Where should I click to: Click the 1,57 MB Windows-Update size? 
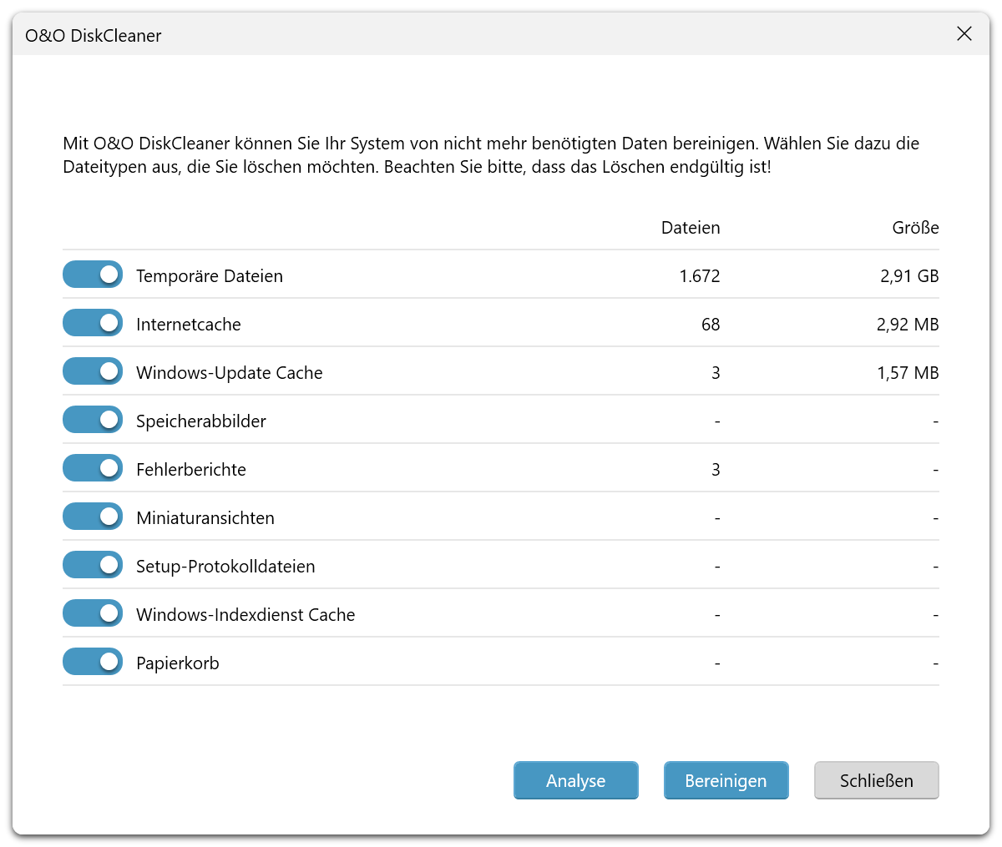tap(907, 373)
